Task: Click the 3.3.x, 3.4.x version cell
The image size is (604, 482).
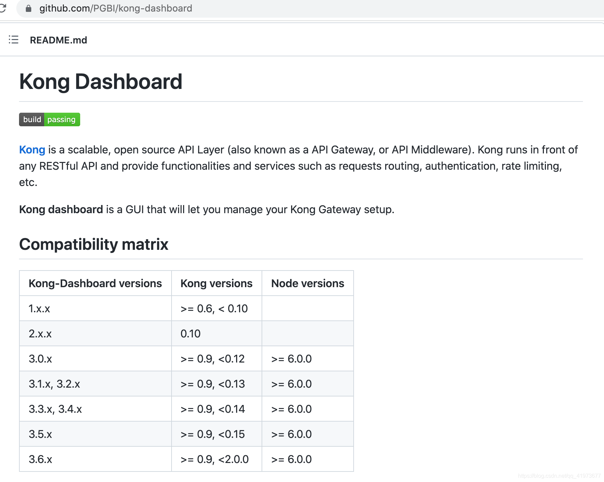Action: [x=55, y=409]
